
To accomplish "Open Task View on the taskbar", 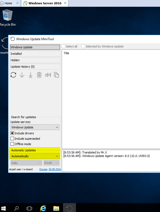I will coord(29,208).
